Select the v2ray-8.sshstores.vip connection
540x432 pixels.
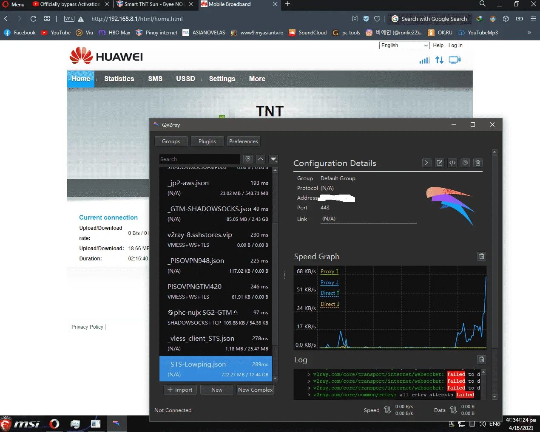coord(216,240)
